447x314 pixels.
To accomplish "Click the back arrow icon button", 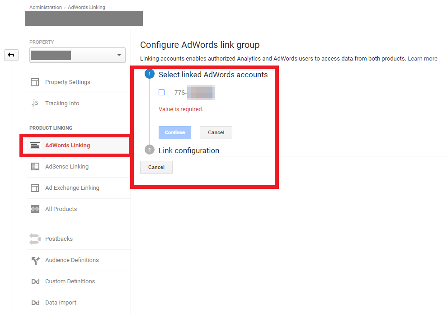I will (11, 55).
